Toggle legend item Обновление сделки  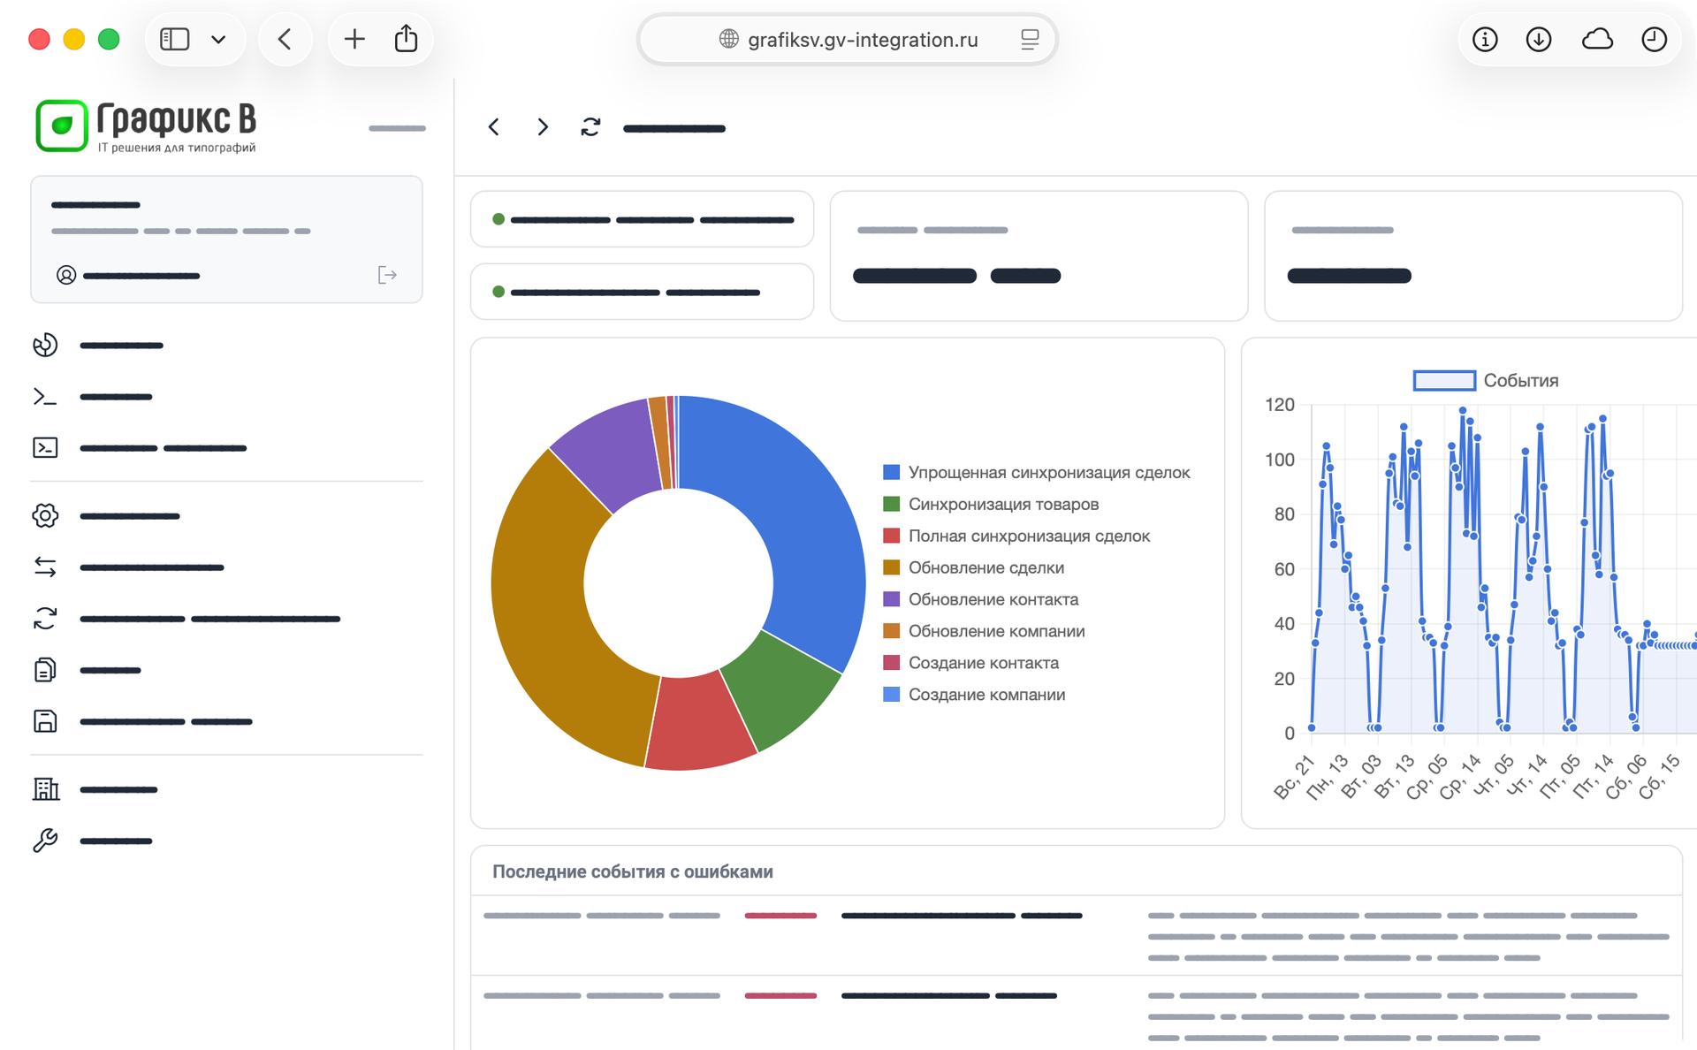click(x=974, y=567)
